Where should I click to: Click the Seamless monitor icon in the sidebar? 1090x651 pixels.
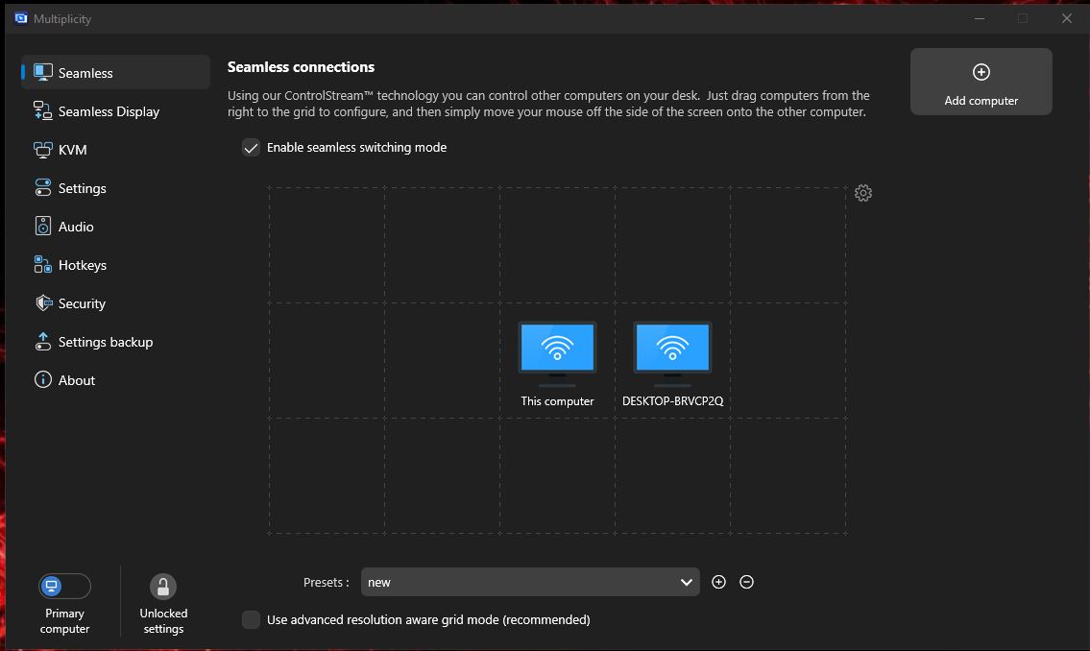coord(43,72)
